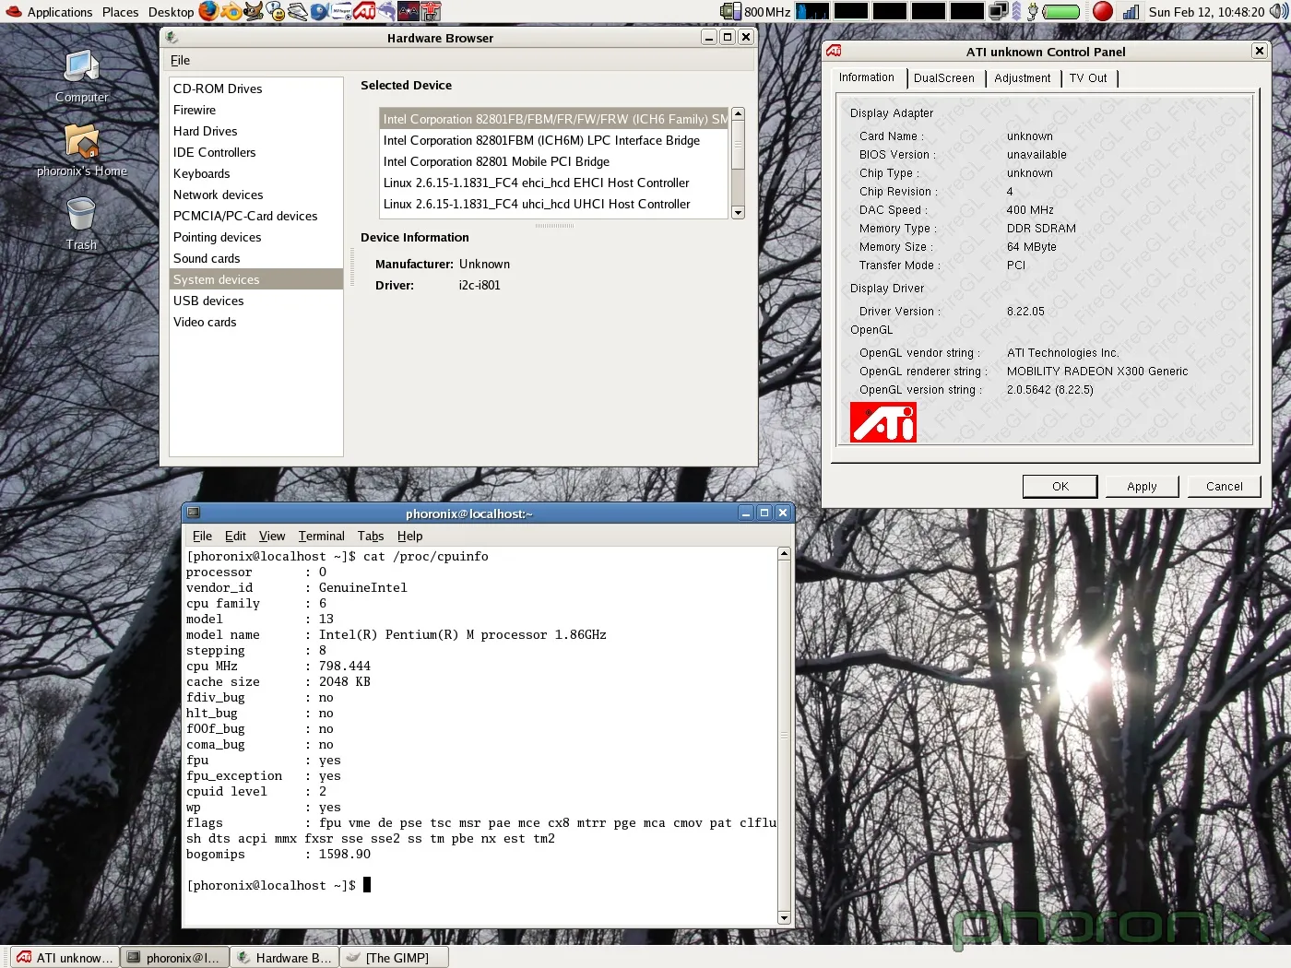The image size is (1291, 968).
Task: Open the terminal's Edit menu
Action: point(235,536)
